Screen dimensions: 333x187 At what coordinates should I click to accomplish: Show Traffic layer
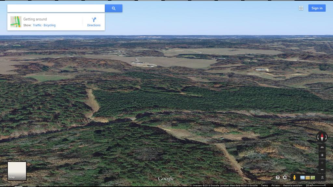(x=37, y=25)
